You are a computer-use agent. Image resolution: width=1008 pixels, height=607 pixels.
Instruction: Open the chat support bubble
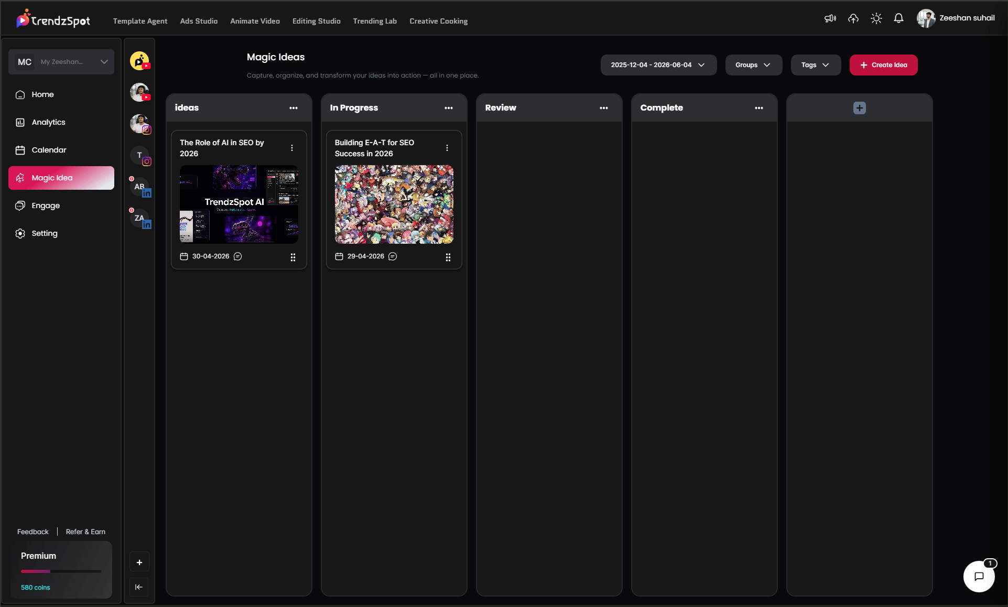[x=979, y=576]
